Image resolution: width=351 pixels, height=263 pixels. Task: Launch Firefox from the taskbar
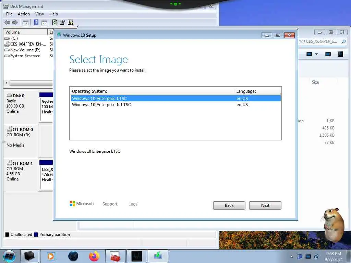pos(94,256)
